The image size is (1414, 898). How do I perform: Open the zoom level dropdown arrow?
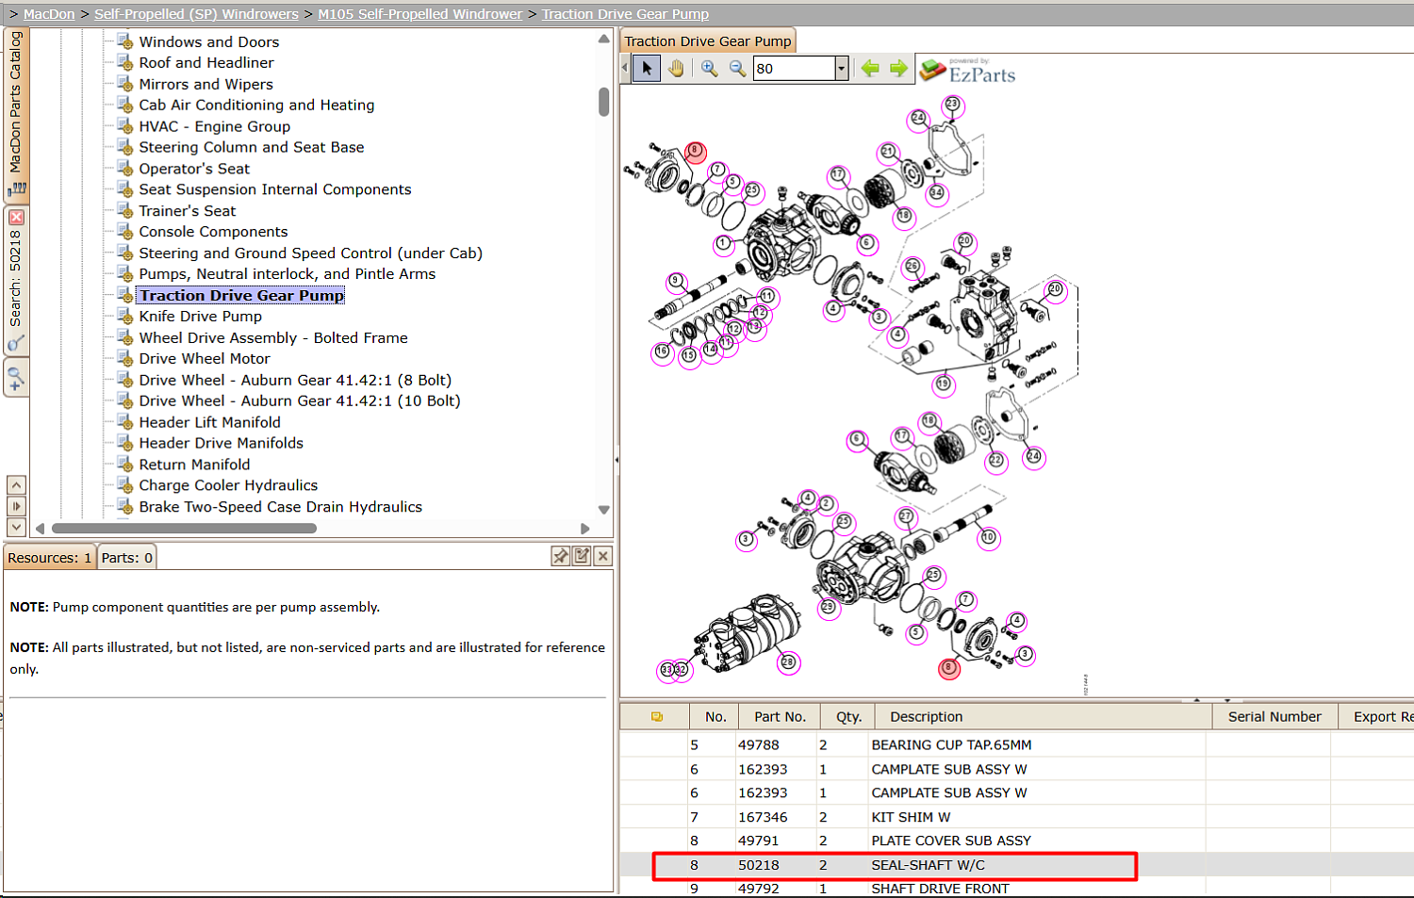(x=842, y=68)
